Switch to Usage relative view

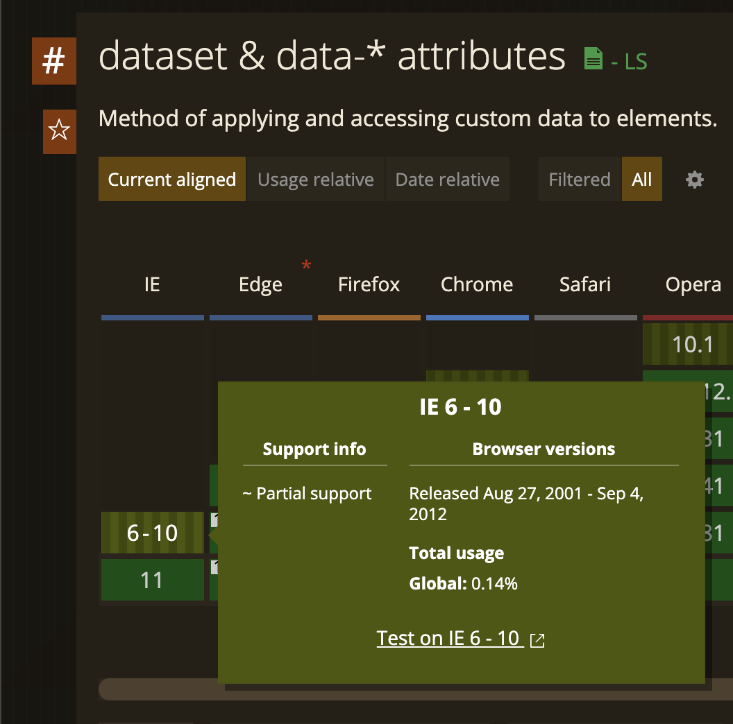pyautogui.click(x=316, y=180)
